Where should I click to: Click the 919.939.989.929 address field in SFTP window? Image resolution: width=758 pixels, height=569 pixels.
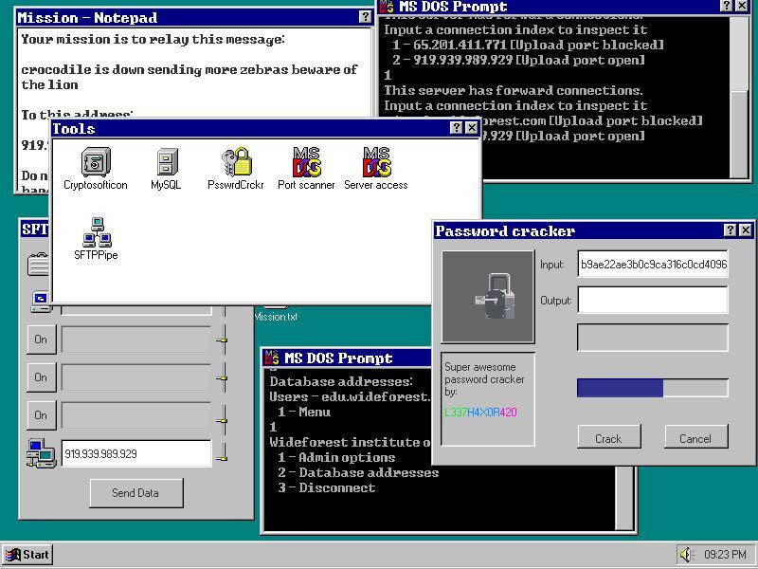pos(136,454)
